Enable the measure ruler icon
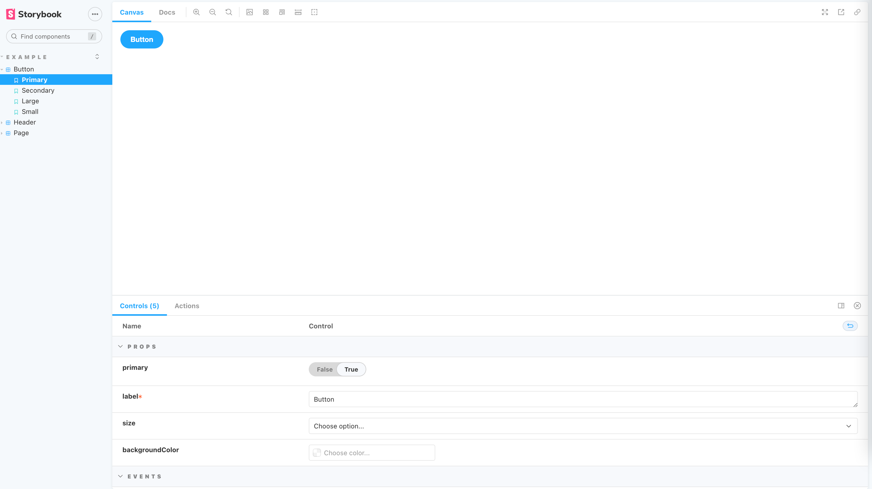 coord(298,12)
